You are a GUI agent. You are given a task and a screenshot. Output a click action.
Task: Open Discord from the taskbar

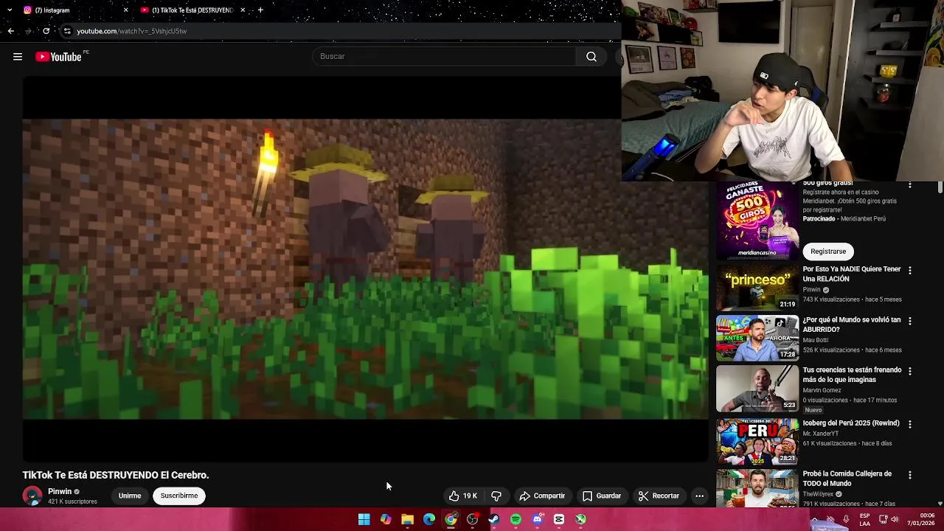click(538, 520)
